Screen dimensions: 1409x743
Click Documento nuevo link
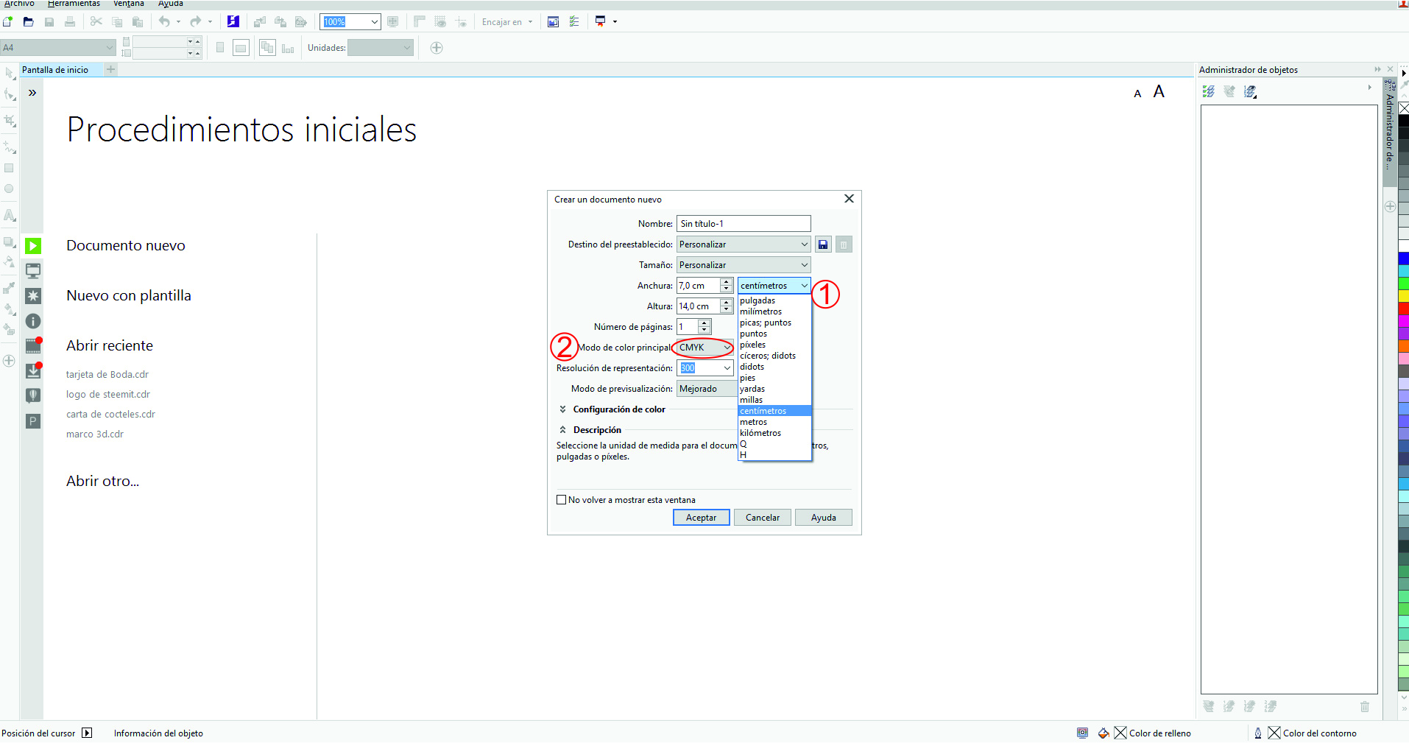(x=126, y=245)
